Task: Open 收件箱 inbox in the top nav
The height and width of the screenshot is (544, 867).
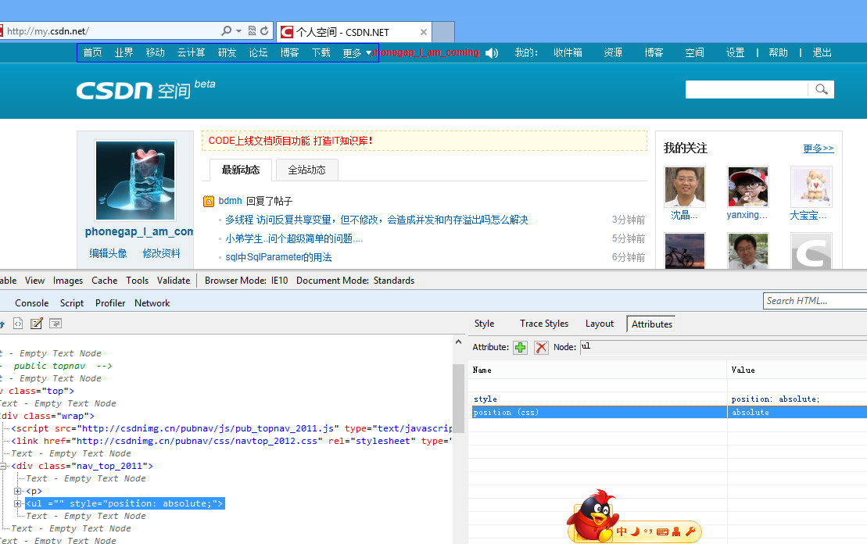Action: click(x=568, y=52)
